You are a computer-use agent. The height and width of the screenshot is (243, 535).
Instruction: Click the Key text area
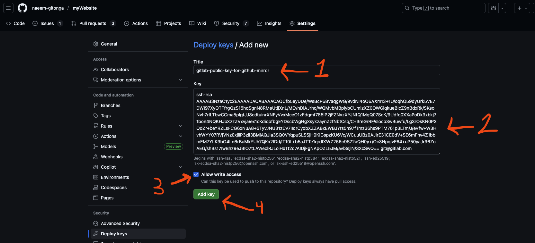pos(317,122)
